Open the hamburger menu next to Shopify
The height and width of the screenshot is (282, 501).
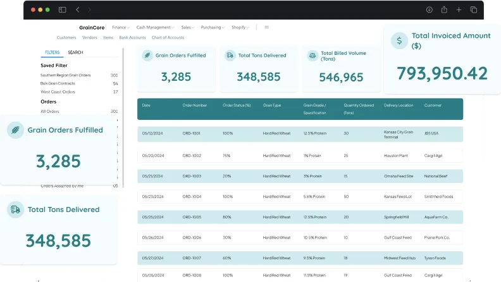point(266,27)
